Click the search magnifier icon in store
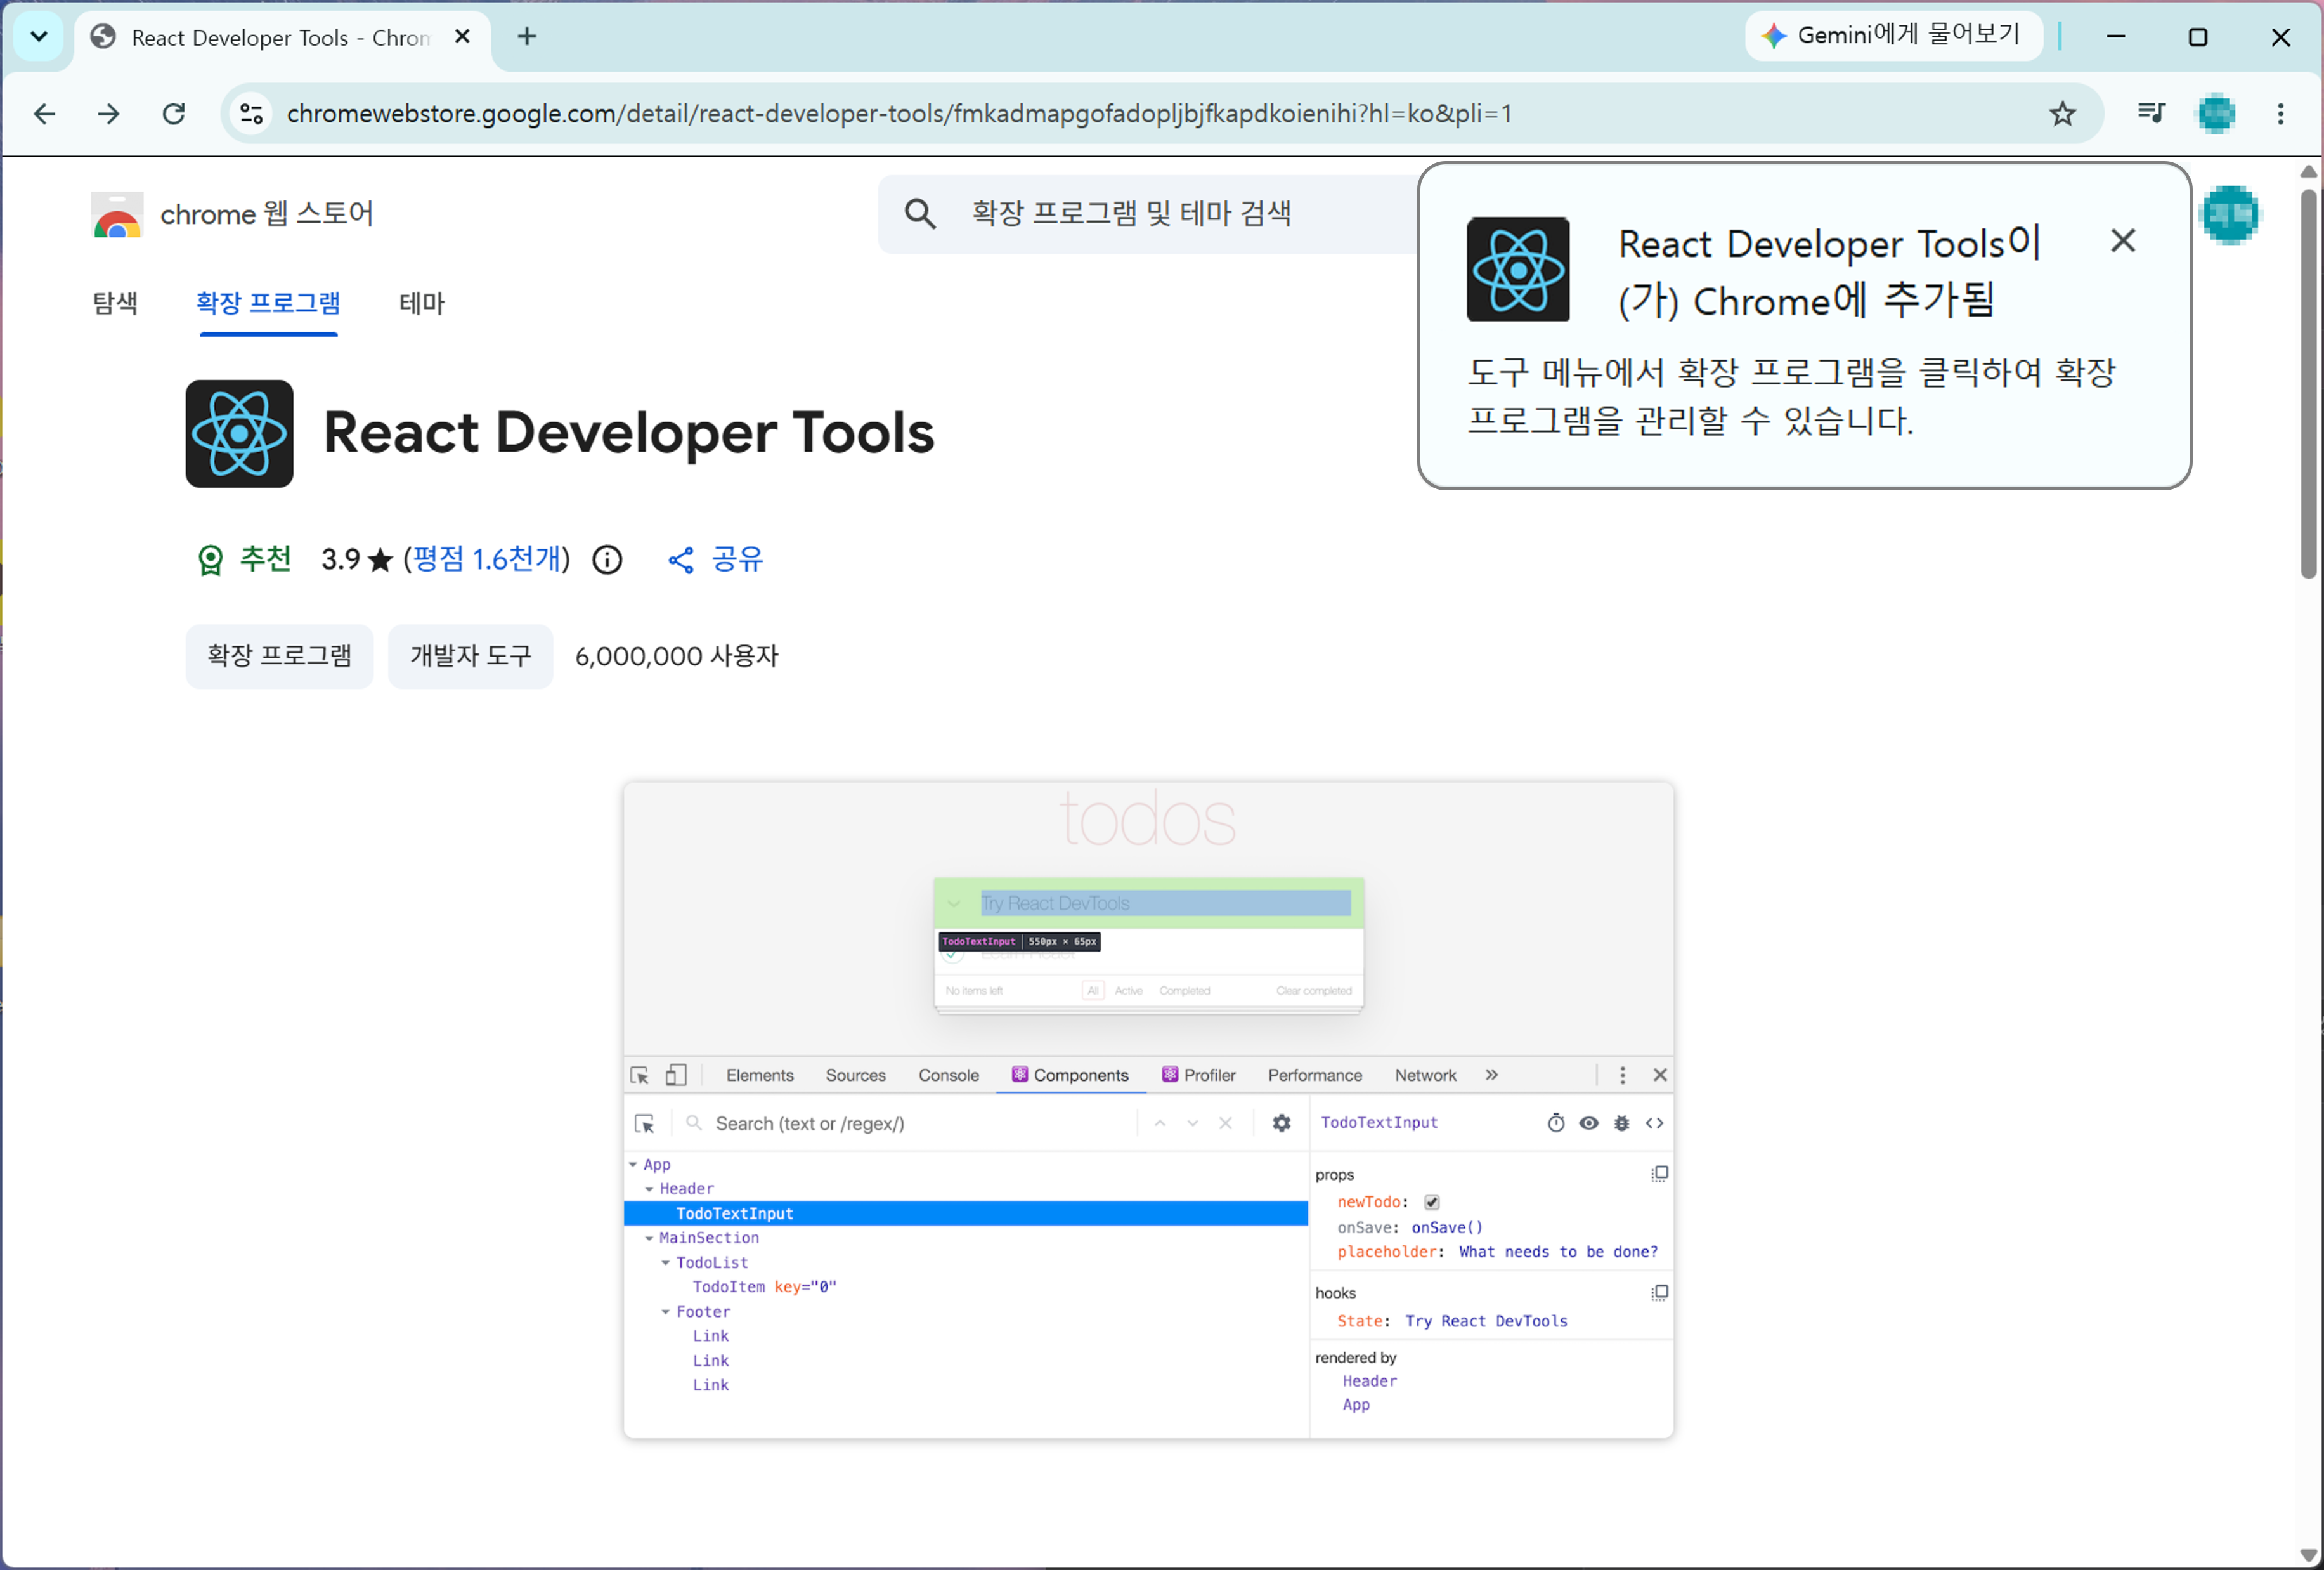 pos(920,214)
